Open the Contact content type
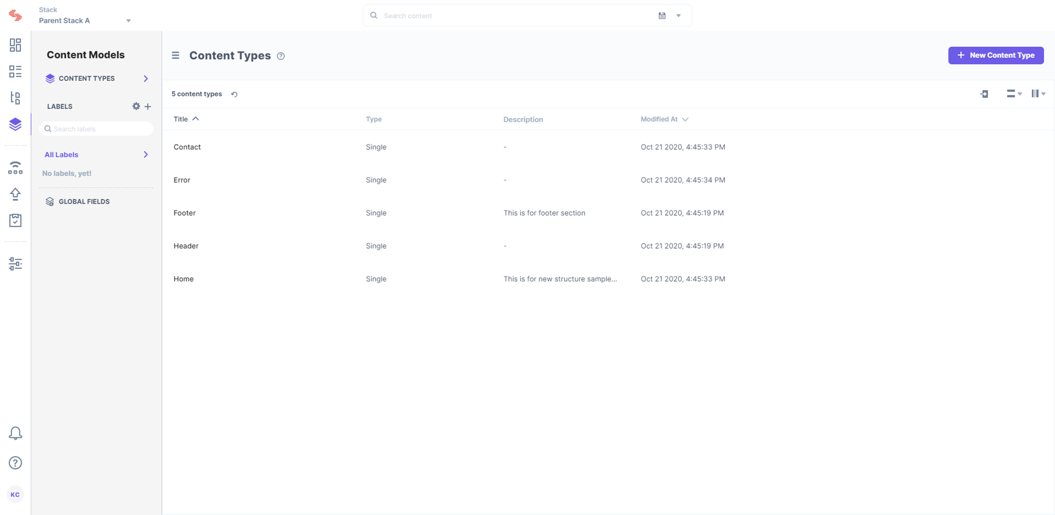The width and height of the screenshot is (1055, 515). coord(187,147)
